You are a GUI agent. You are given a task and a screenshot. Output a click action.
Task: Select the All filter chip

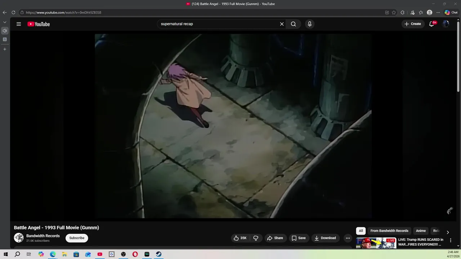[361, 231]
